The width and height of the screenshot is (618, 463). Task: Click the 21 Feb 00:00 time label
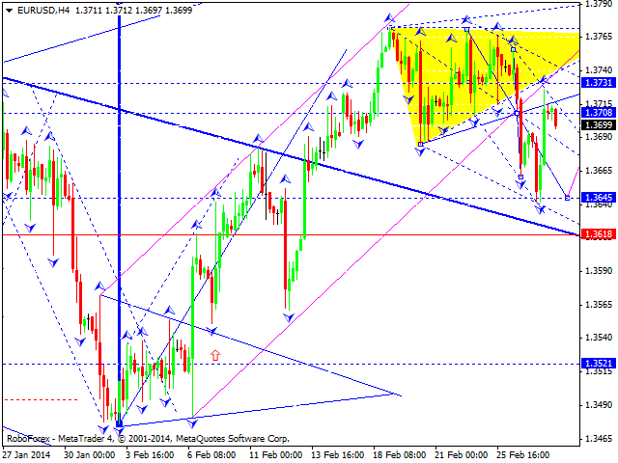click(x=462, y=454)
